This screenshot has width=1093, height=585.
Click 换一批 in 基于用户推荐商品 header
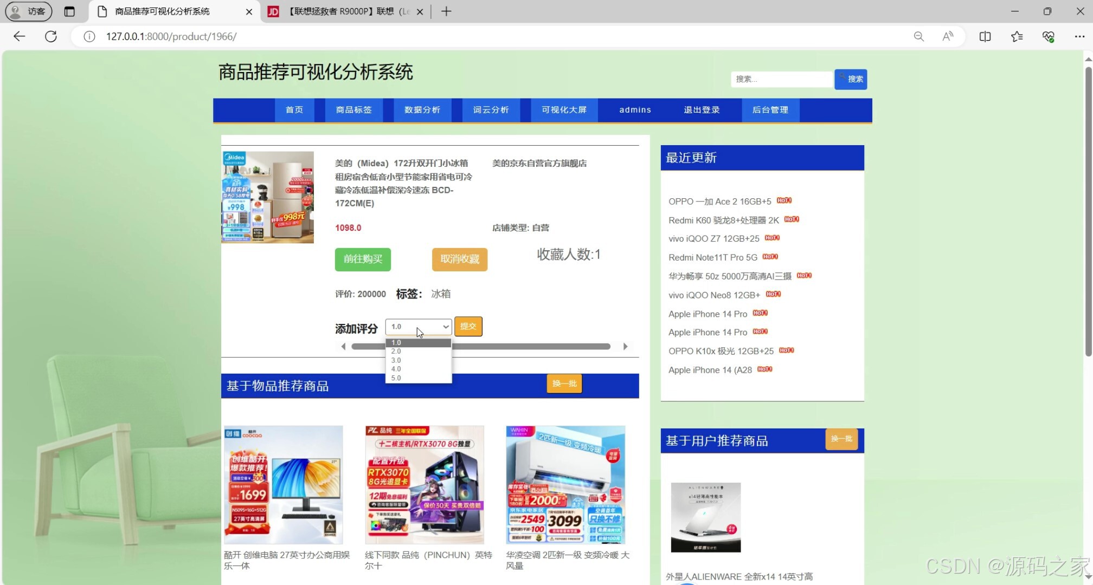(x=842, y=439)
